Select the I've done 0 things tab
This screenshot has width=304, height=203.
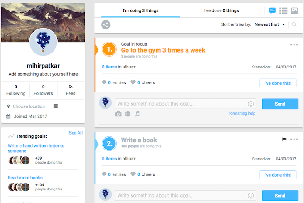click(x=221, y=11)
